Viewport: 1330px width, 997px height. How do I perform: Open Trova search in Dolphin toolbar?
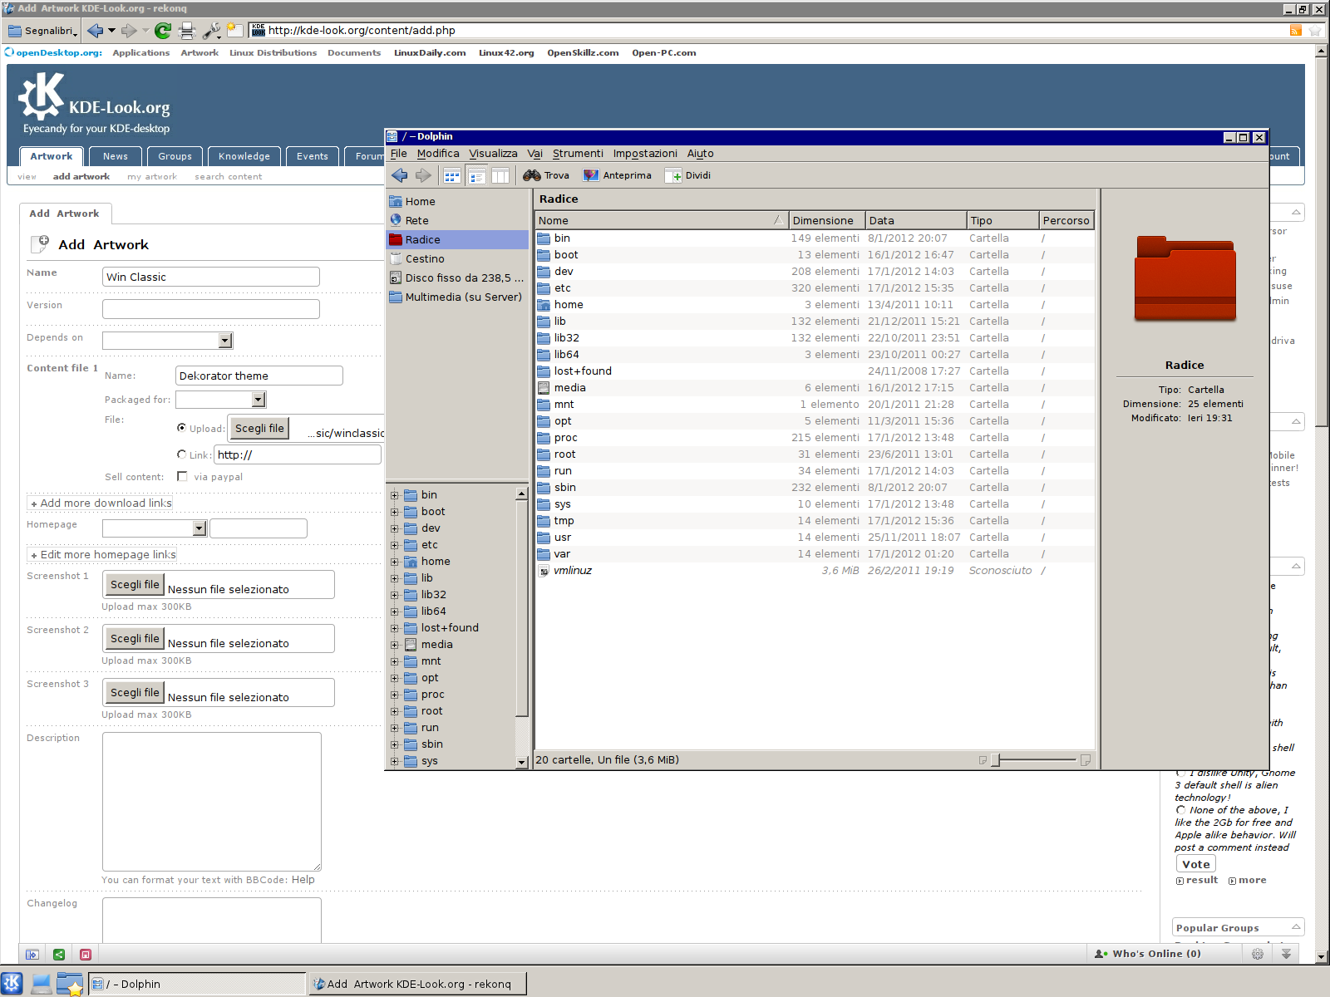pos(546,175)
